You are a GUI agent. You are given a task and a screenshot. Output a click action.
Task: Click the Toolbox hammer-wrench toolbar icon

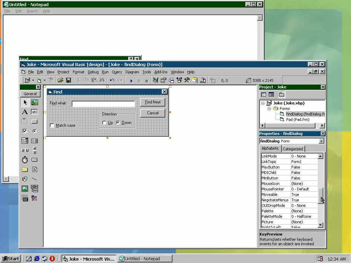click(187, 80)
